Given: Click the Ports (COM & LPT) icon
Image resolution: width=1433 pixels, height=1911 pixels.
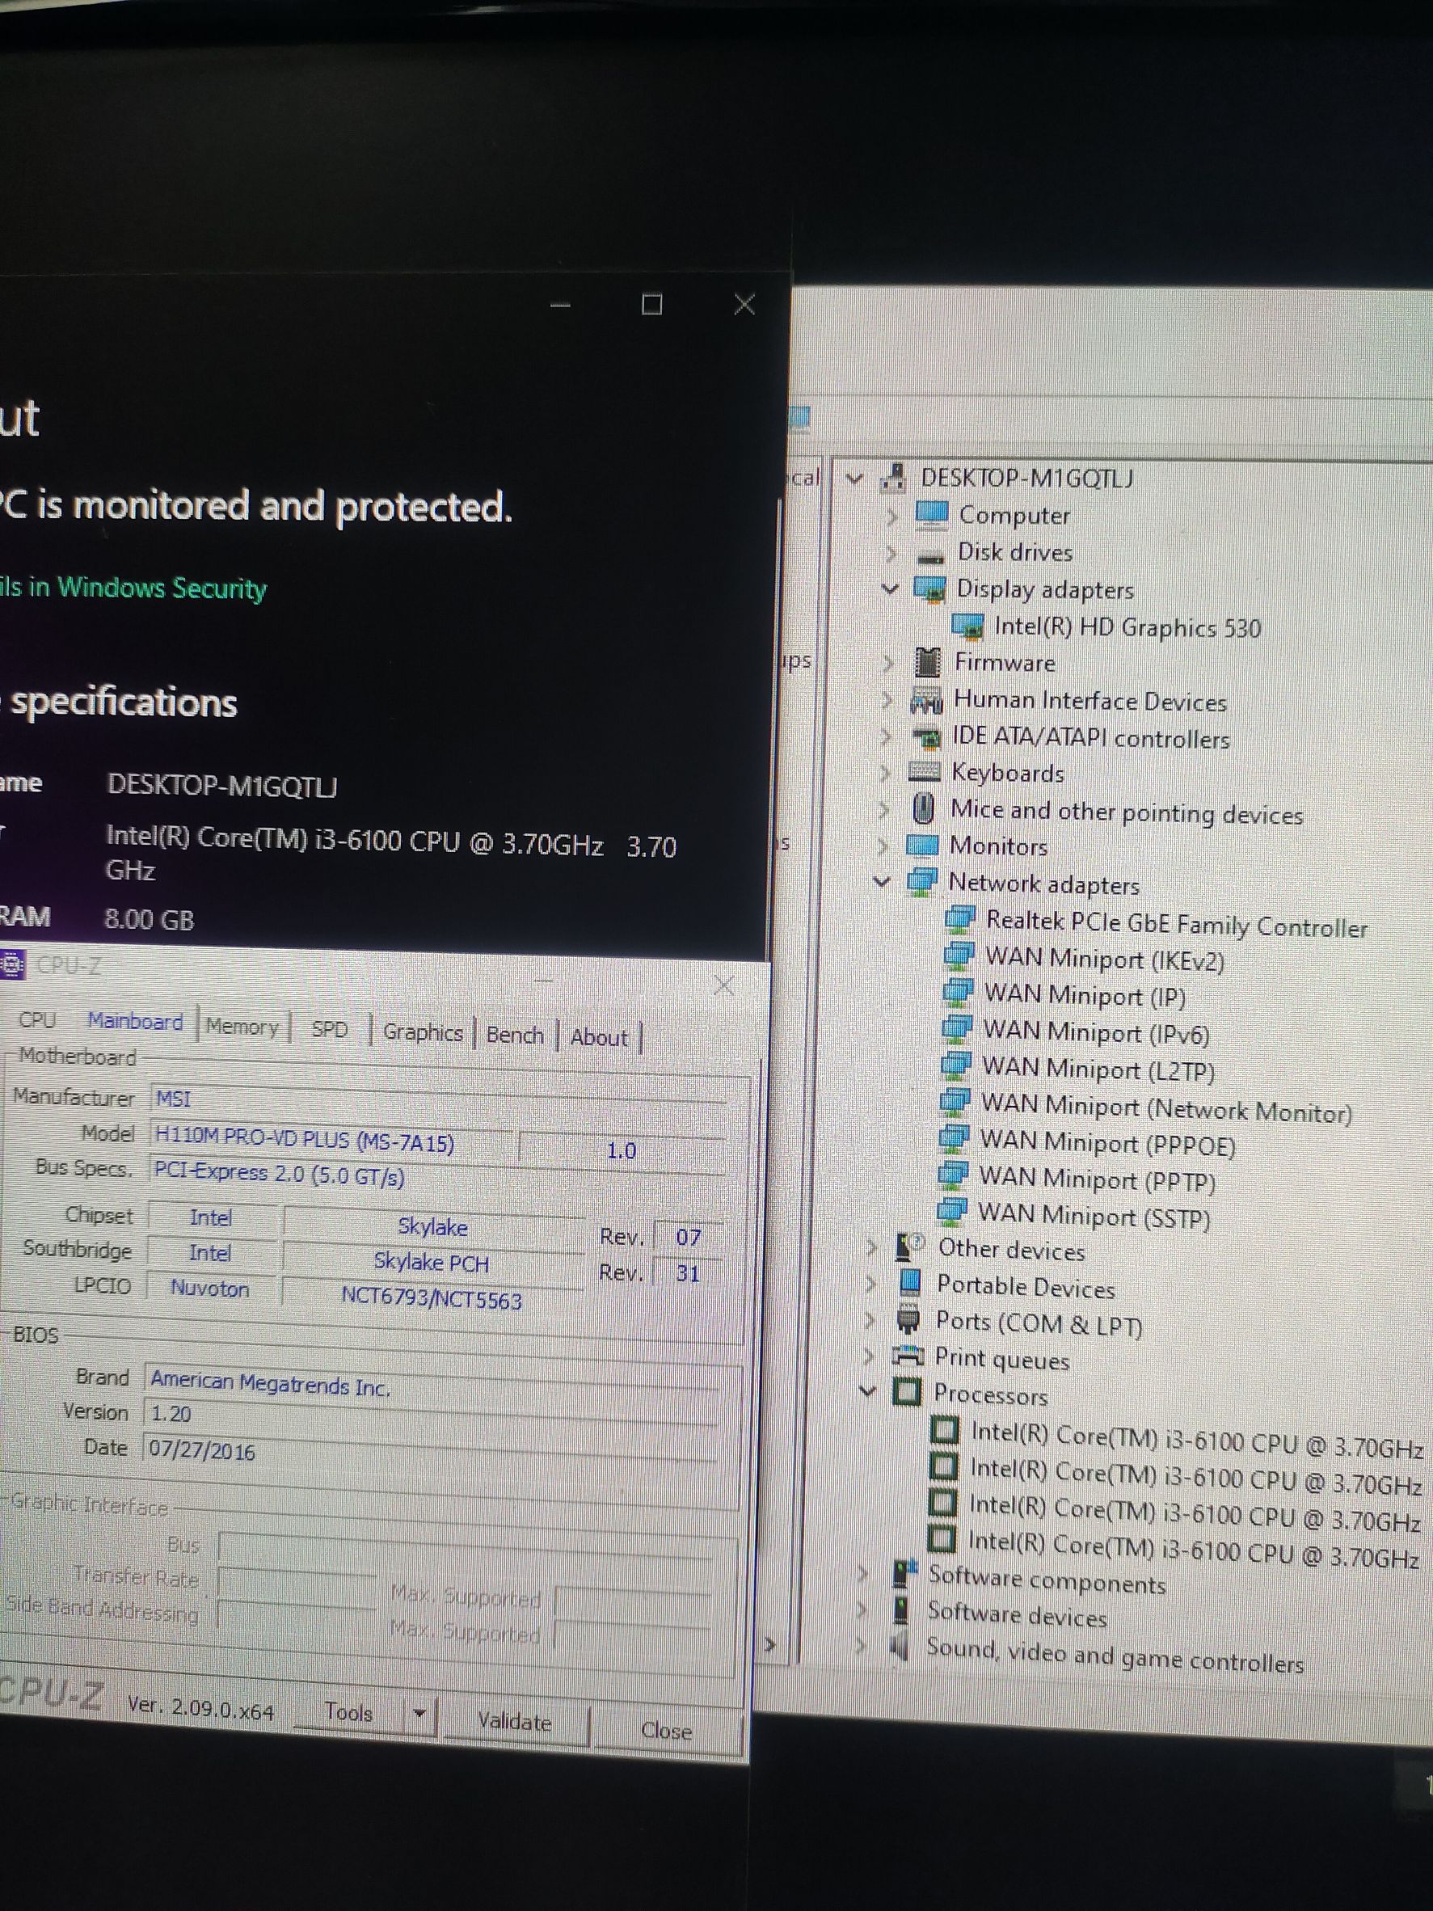Looking at the screenshot, I should click(x=908, y=1321).
